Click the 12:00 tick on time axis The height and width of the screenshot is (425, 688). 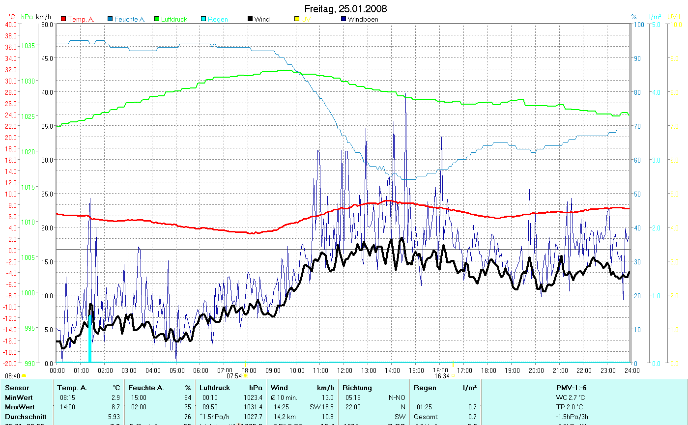[x=344, y=370]
